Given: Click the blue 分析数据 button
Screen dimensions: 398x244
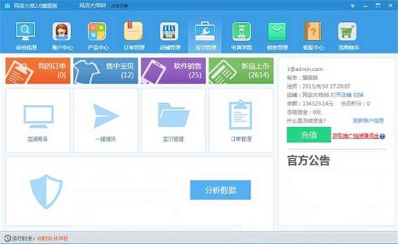Looking at the screenshot, I should [x=220, y=190].
